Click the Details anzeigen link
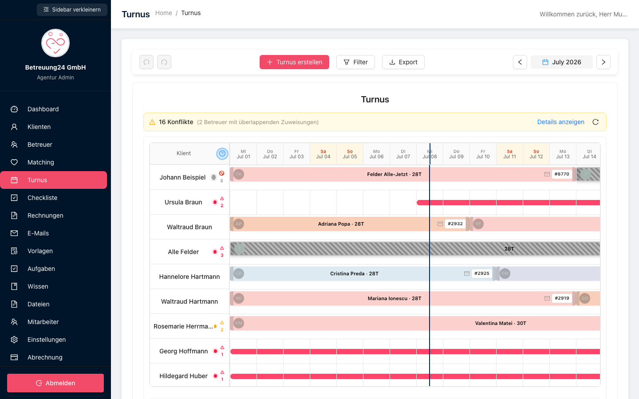This screenshot has height=399, width=639. (x=560, y=122)
